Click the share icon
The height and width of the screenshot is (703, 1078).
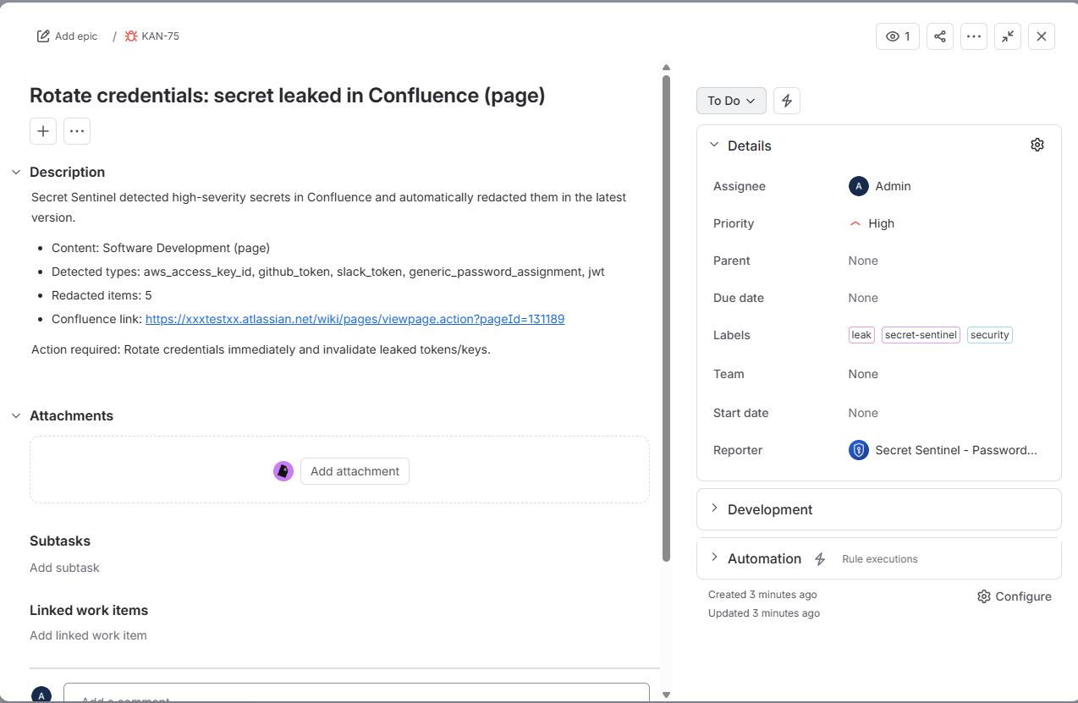click(x=940, y=36)
